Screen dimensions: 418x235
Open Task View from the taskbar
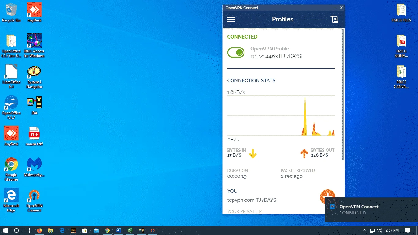28,230
